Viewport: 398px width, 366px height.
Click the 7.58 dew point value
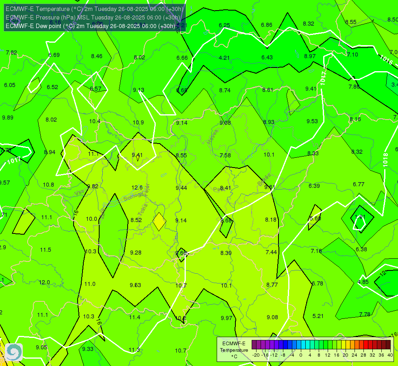pyautogui.click(x=225, y=155)
